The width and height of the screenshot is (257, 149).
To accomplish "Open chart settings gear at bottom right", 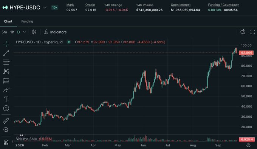I will (x=248, y=145).
